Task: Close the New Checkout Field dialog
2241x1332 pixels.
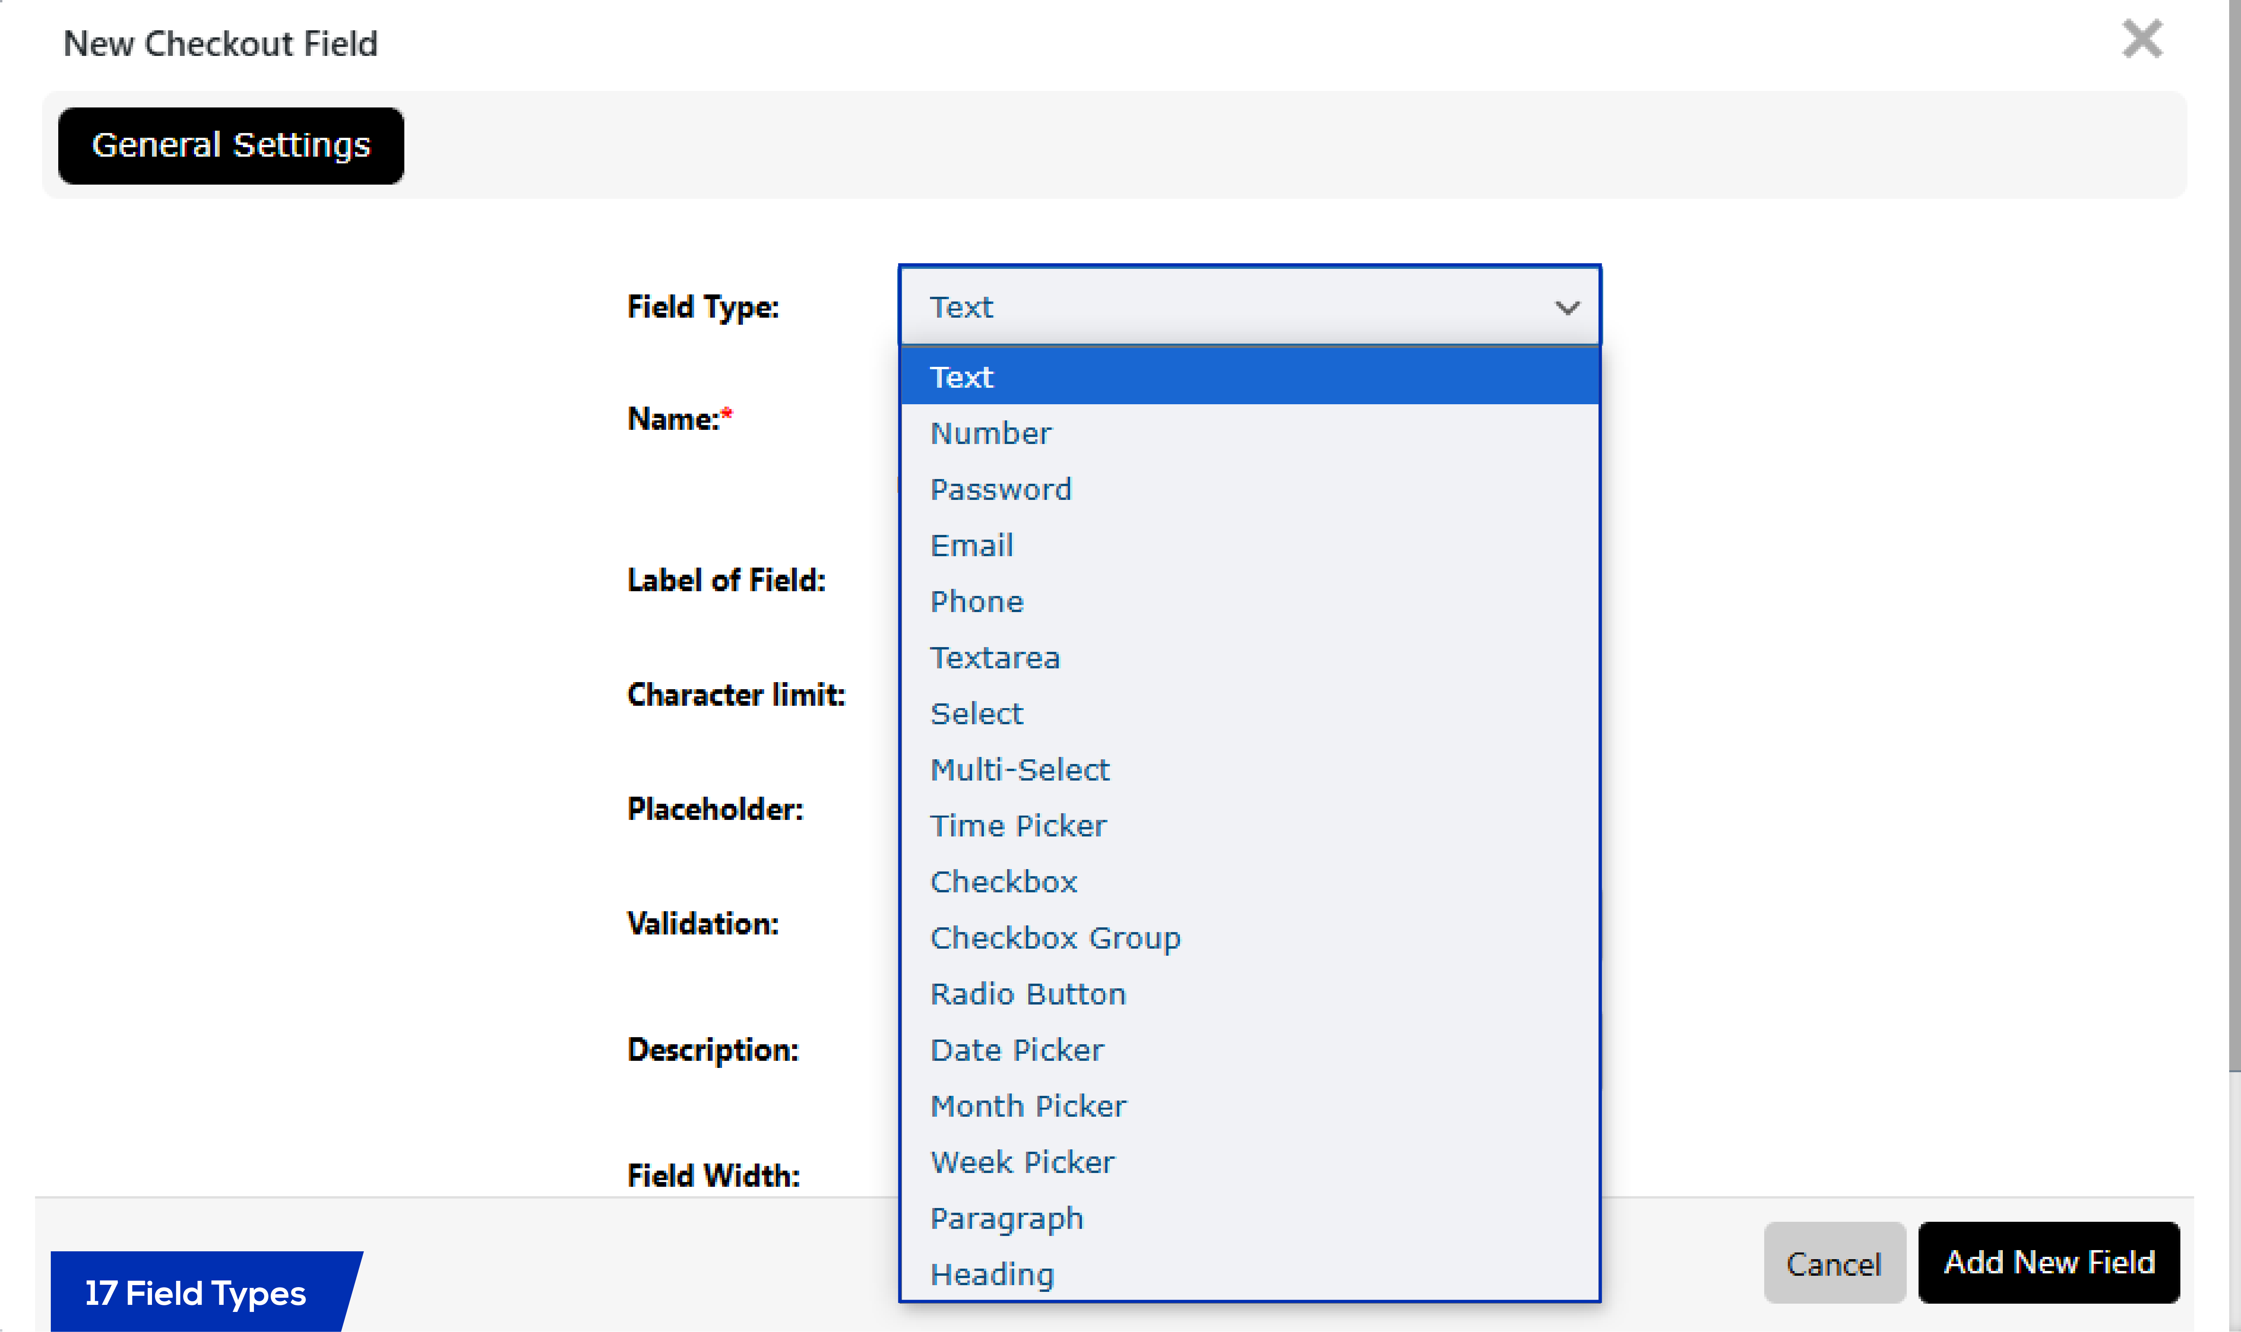Action: coord(2142,39)
